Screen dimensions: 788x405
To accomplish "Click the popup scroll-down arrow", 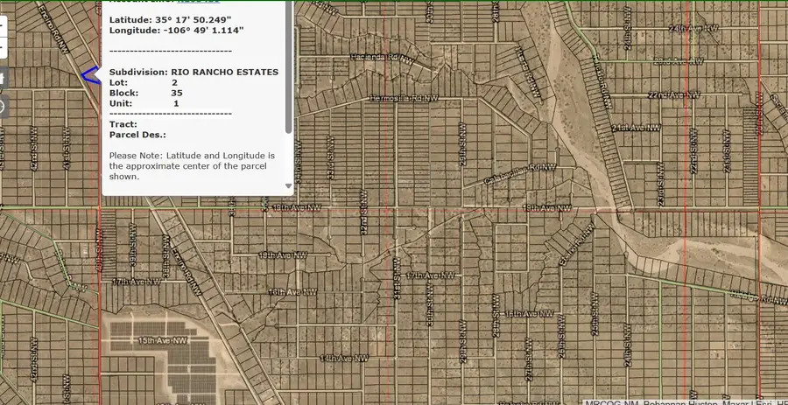I will (x=288, y=186).
